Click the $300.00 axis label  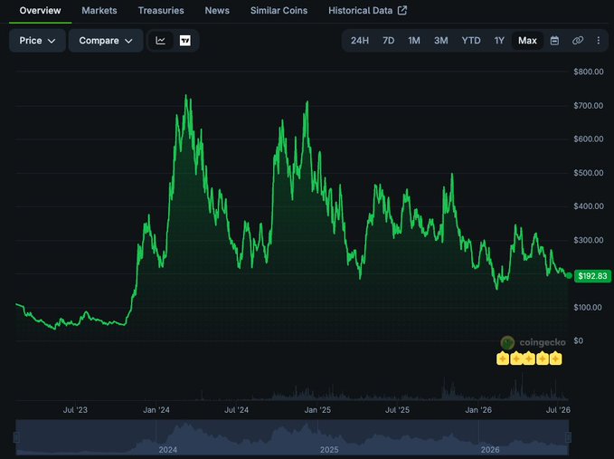(x=588, y=240)
